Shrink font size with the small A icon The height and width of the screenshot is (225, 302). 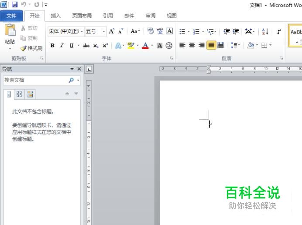(x=121, y=31)
